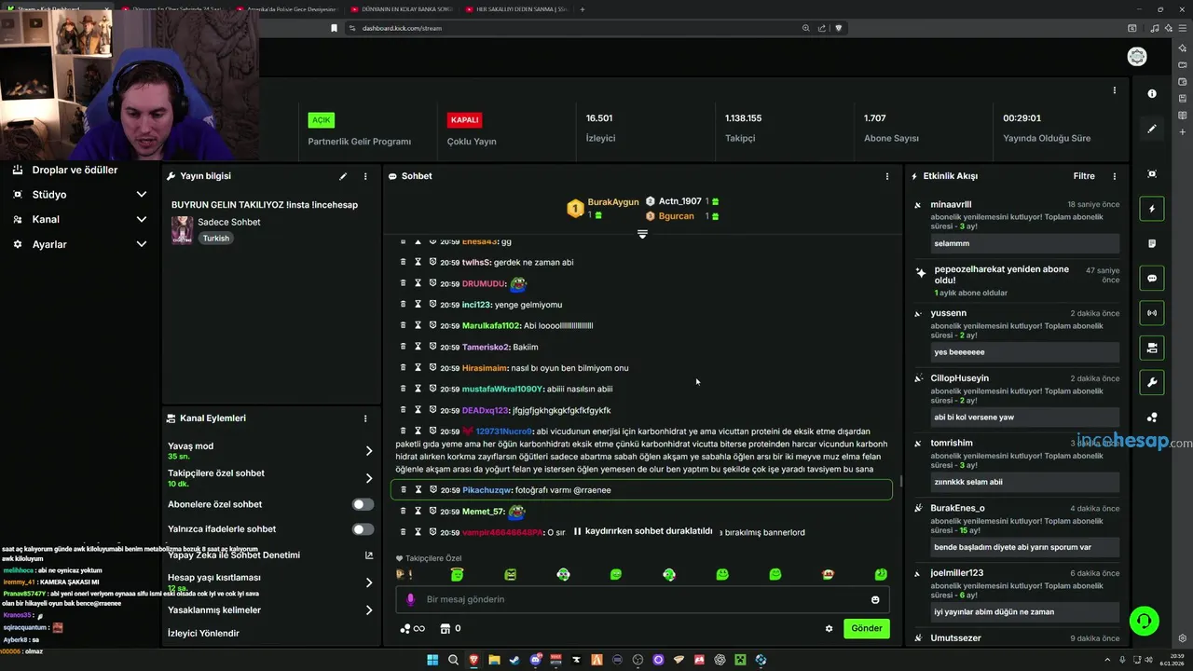Open chat settings gear next to Gönder
This screenshot has width=1193, height=671.
(x=829, y=628)
